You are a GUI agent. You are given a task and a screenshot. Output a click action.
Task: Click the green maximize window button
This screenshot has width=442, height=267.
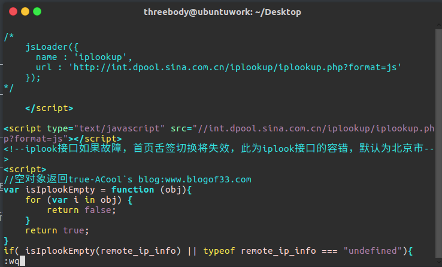point(37,11)
